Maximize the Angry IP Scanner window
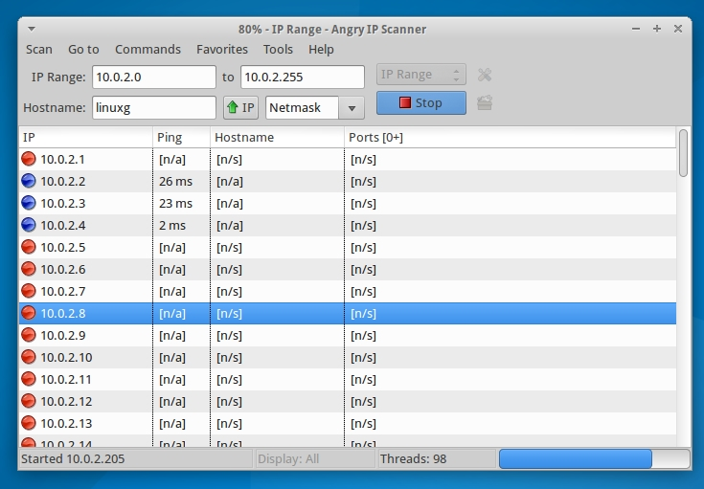The width and height of the screenshot is (704, 489). point(657,29)
